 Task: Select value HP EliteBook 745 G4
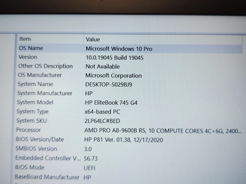coord(111,103)
